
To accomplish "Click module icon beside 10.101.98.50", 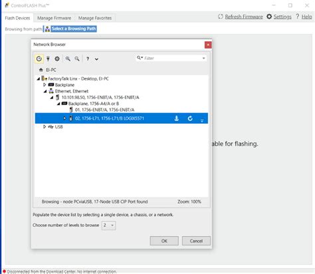I will pos(58,97).
